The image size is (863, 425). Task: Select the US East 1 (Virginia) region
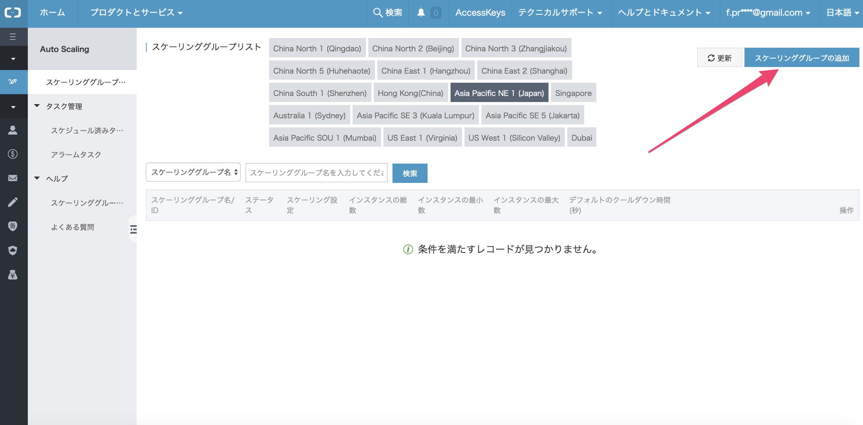pyautogui.click(x=422, y=138)
